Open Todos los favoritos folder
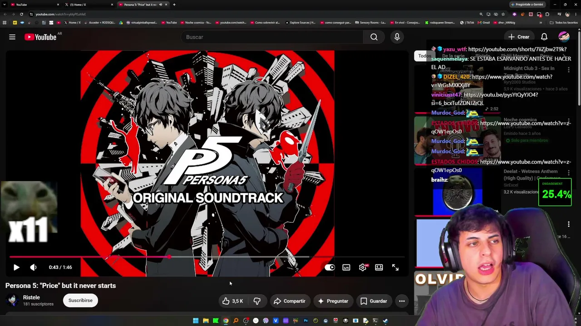The image size is (581, 326). [x=565, y=23]
